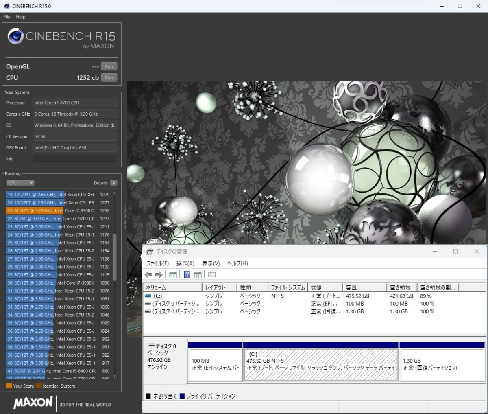Run the CPU benchmark
The image size is (488, 414).
click(109, 78)
